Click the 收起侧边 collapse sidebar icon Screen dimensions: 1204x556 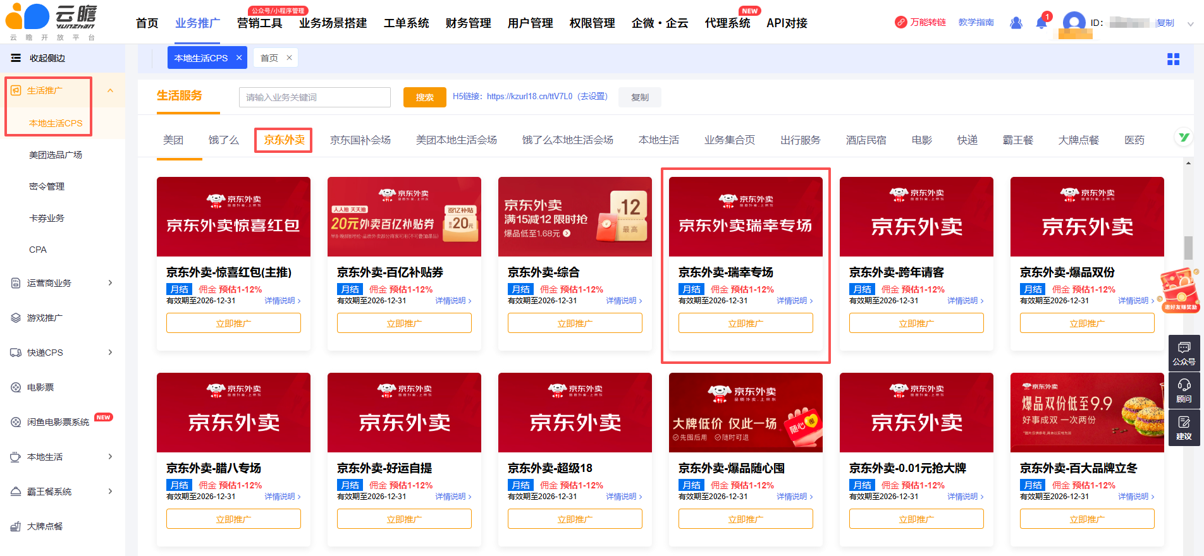[x=16, y=58]
